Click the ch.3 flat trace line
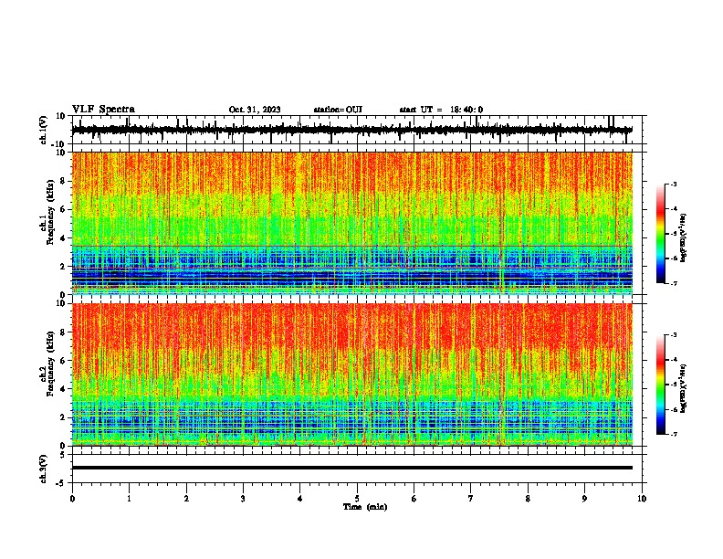The height and width of the screenshot is (559, 723). (352, 468)
